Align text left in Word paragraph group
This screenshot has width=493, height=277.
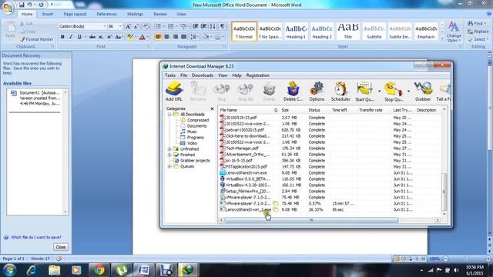pos(158,37)
